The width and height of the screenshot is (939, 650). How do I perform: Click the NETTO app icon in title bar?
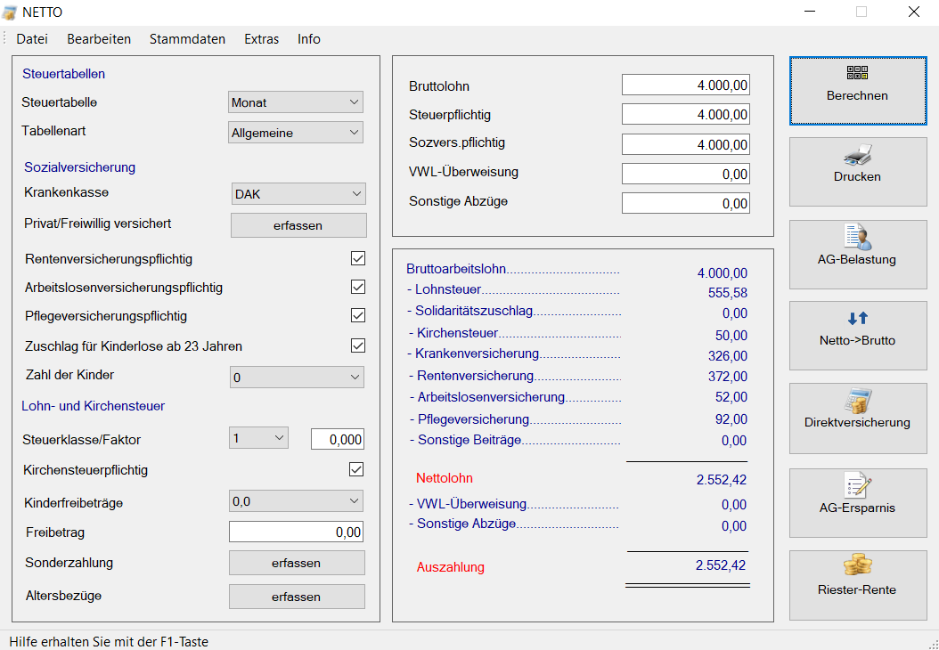10,12
